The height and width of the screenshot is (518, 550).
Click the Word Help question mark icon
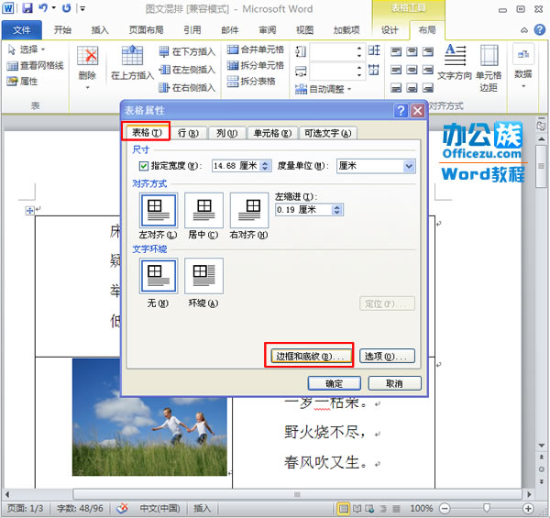click(x=540, y=30)
